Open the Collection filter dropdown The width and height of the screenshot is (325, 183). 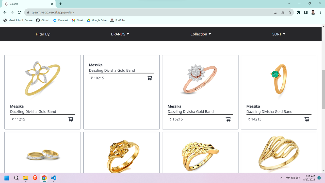[201, 34]
